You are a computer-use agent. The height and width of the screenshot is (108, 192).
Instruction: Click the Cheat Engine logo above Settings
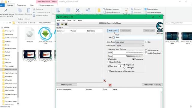(x=159, y=27)
